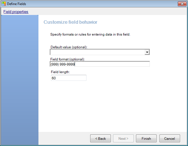The width and height of the screenshot is (188, 146).
Task: Click the Field format (optional) label
Action: tap(68, 59)
